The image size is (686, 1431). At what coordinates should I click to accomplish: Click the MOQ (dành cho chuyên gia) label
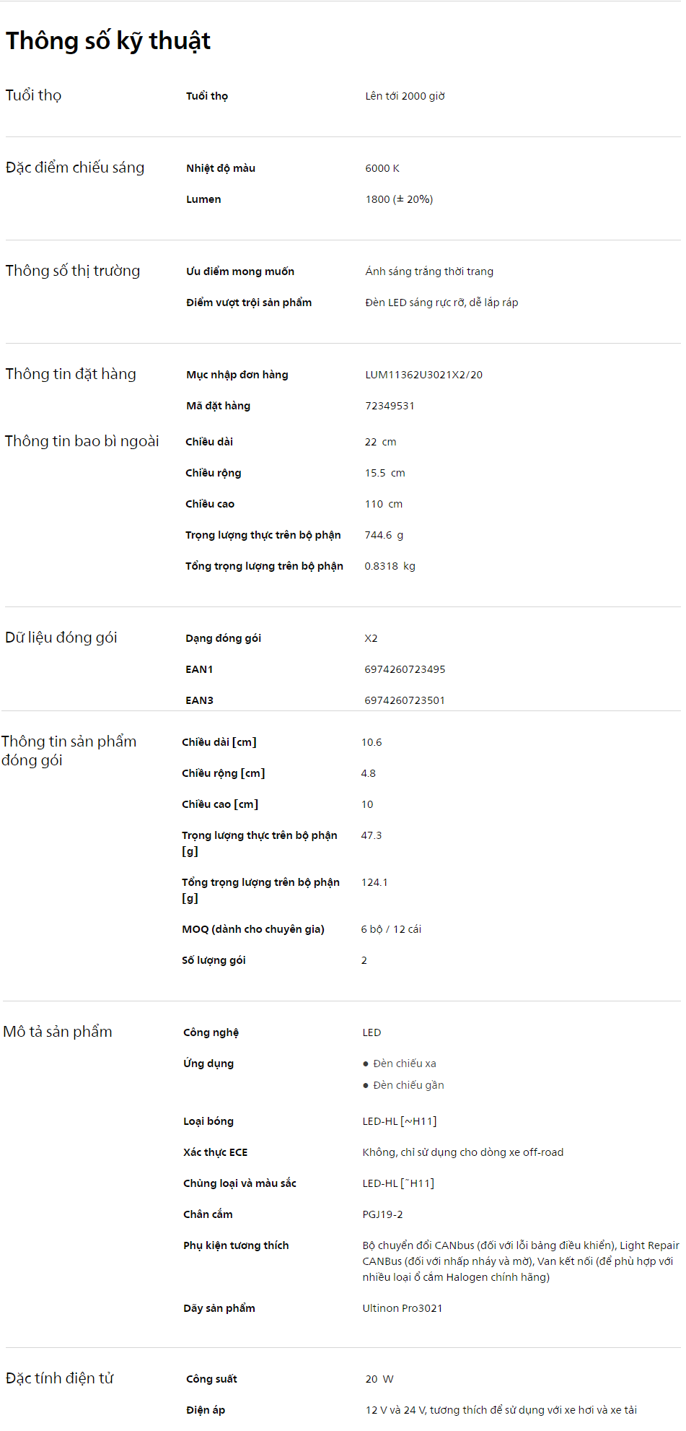[x=253, y=929]
